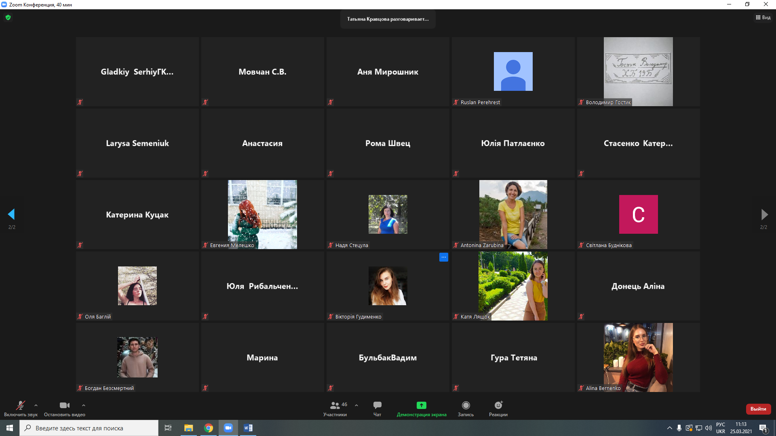Unmute microphone (Включить звук)

[x=20, y=406]
